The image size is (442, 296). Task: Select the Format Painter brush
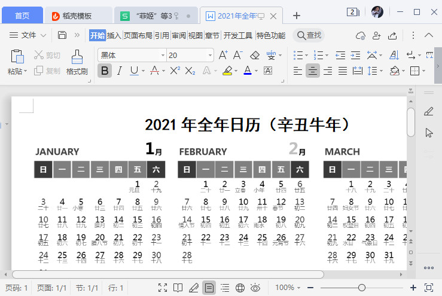point(77,57)
